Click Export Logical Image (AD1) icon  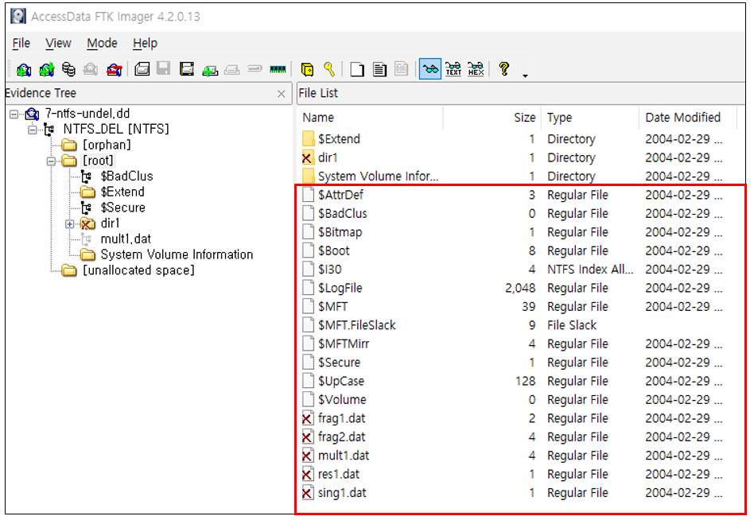pos(187,69)
